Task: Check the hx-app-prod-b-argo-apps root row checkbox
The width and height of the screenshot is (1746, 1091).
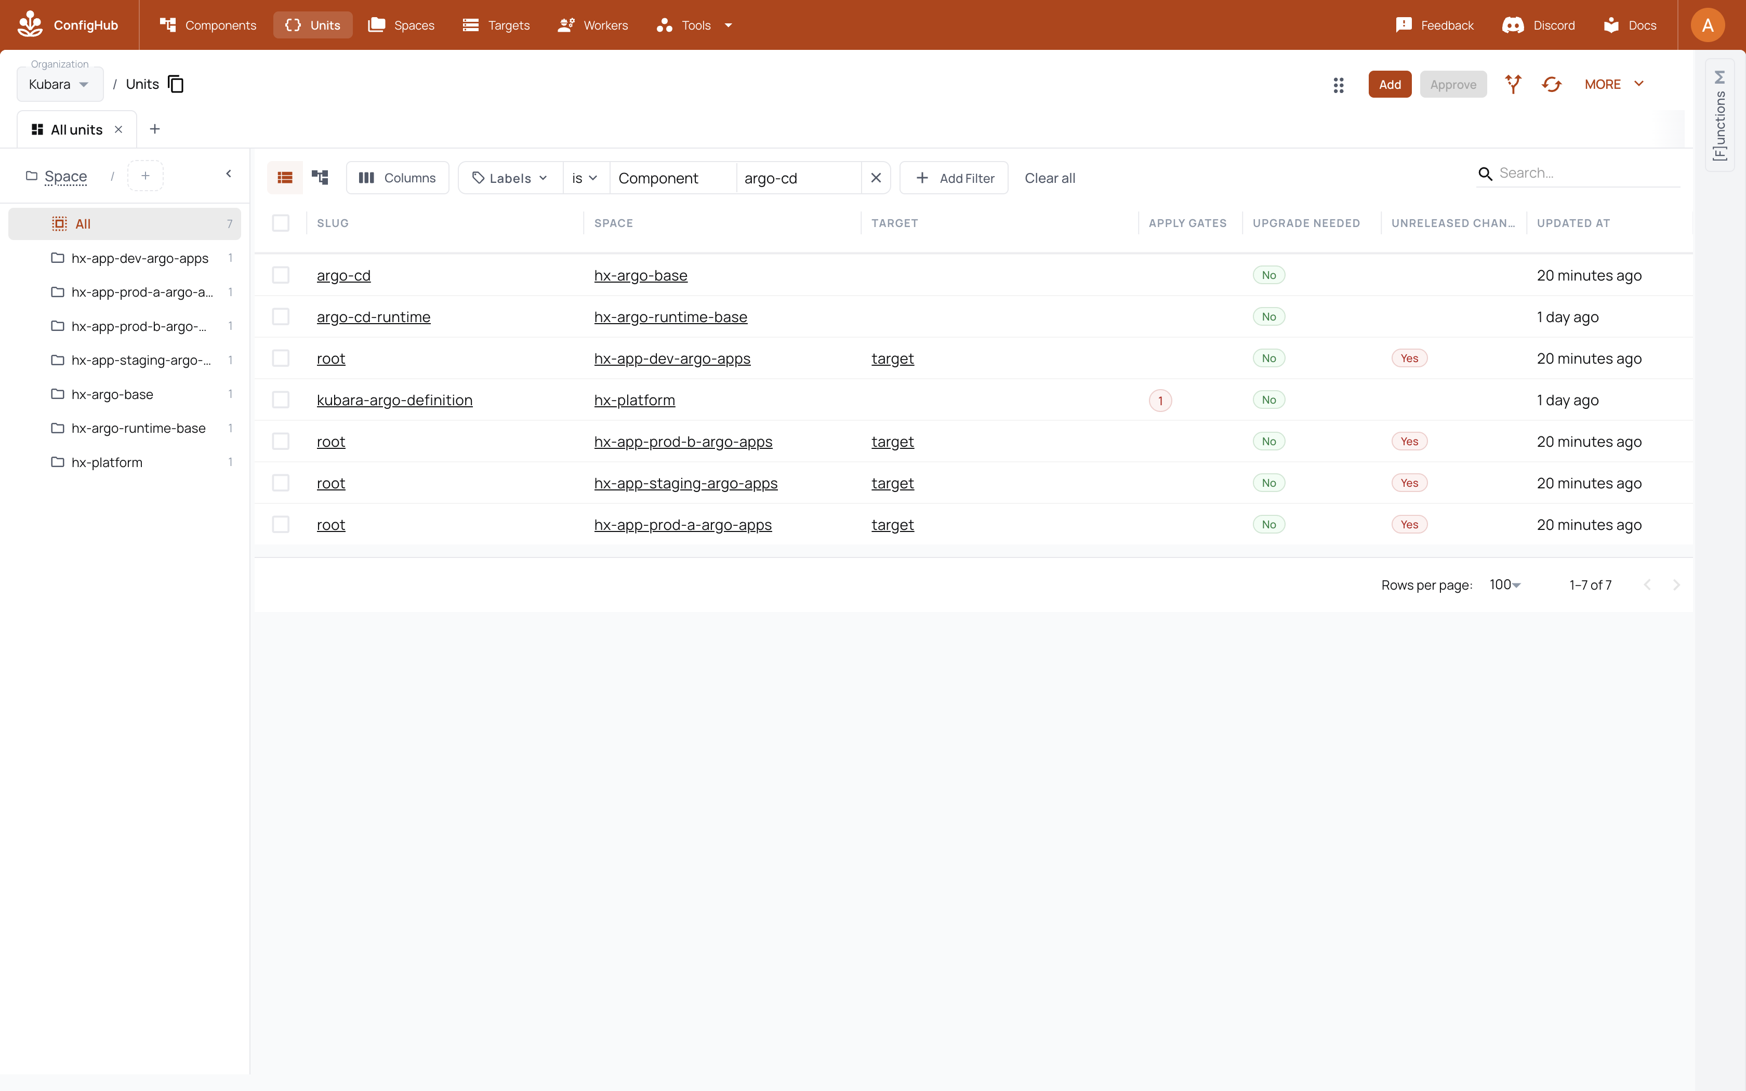Action: (x=281, y=442)
